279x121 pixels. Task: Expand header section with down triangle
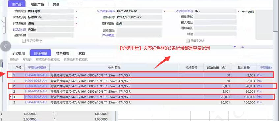coord(235,47)
